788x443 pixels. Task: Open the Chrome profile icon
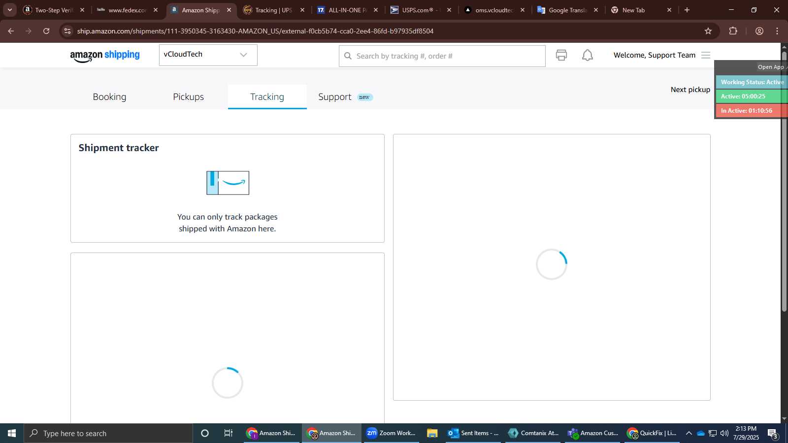(759, 31)
